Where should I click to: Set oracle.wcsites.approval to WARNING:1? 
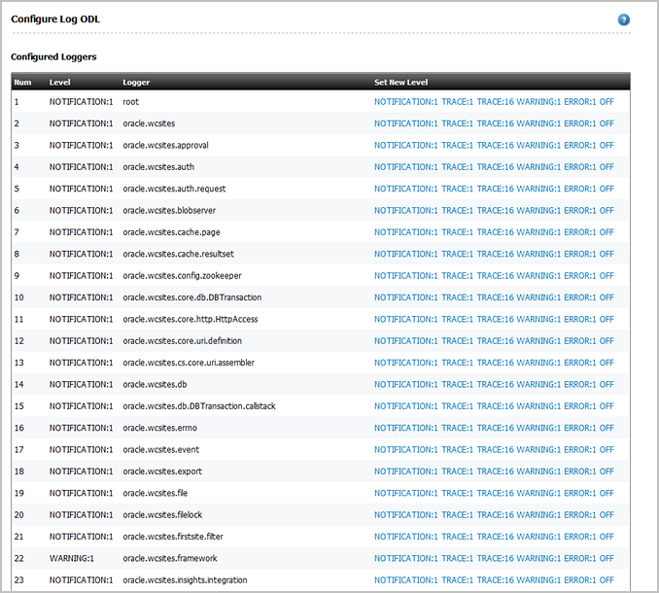538,146
